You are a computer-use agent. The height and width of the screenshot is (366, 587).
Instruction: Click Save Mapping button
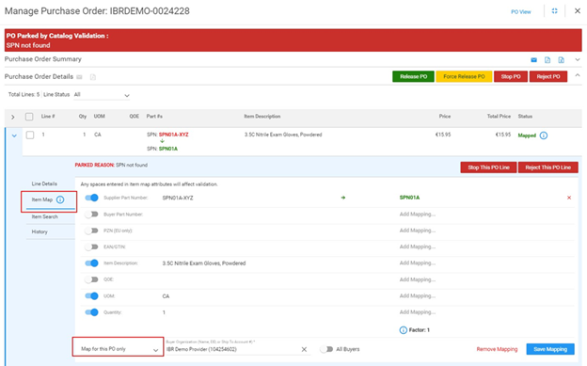click(x=550, y=349)
